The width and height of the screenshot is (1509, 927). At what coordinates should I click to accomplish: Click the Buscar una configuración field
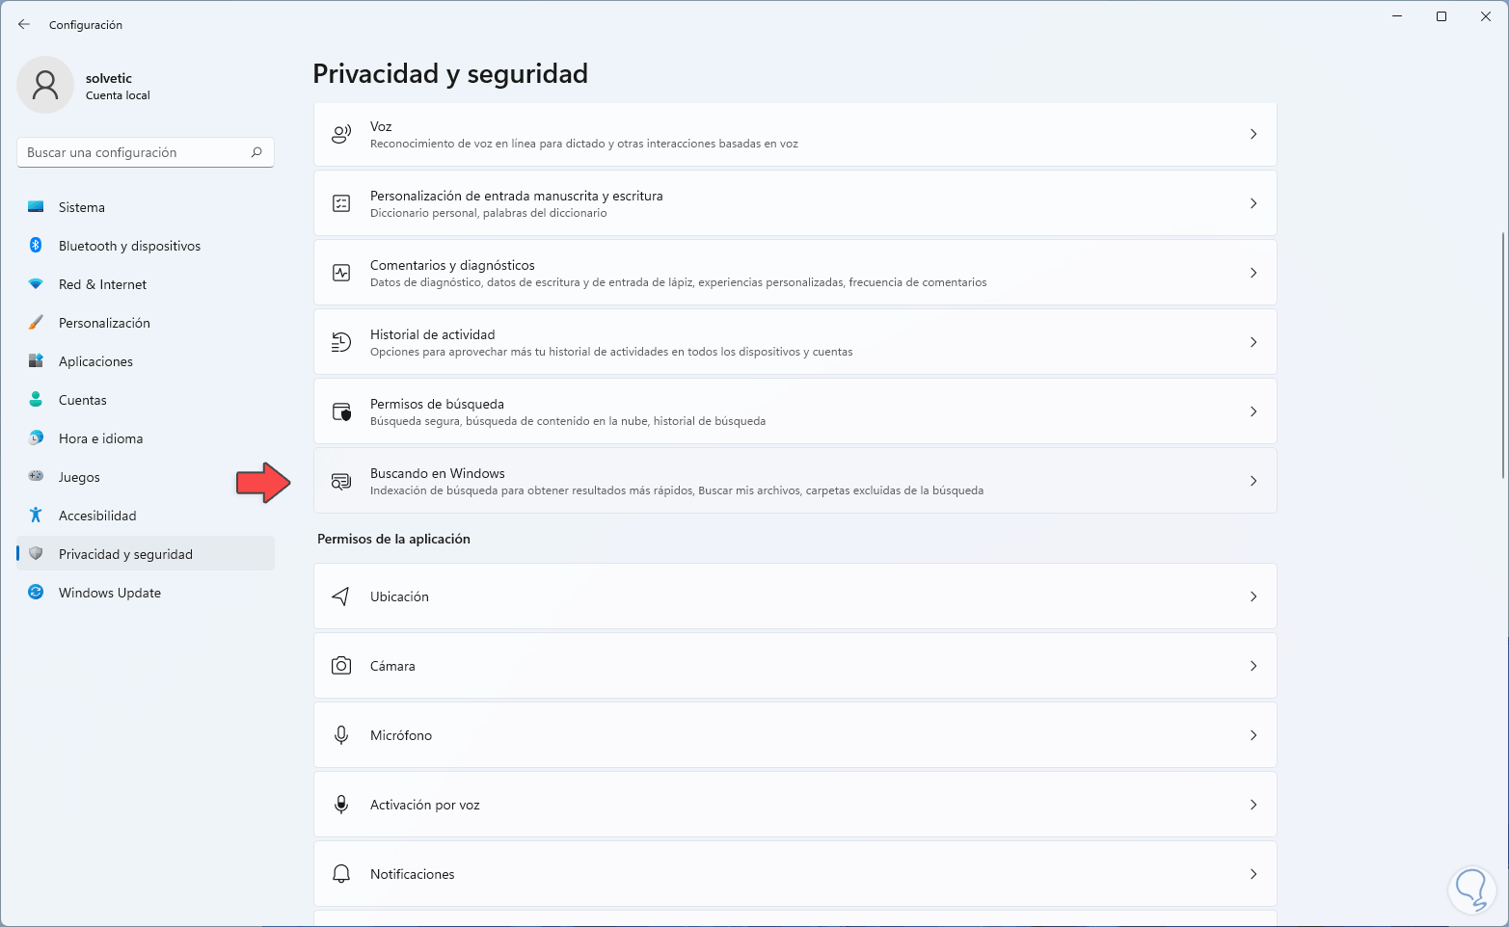(135, 152)
